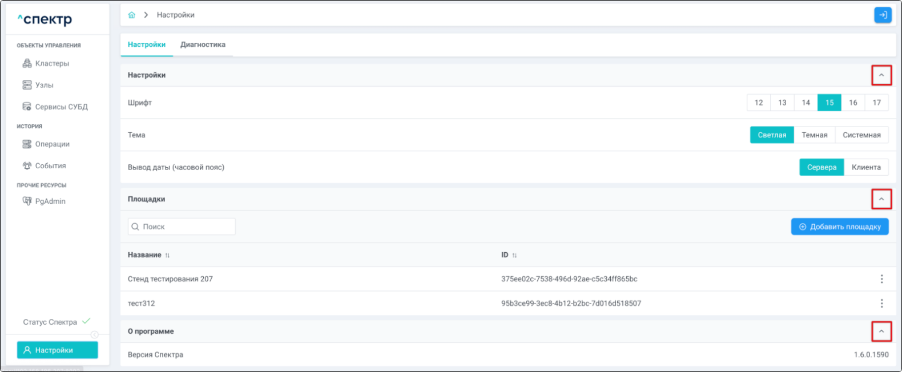Viewport: 902px width, 372px height.
Task: Collapse the Площадки section
Action: point(881,199)
